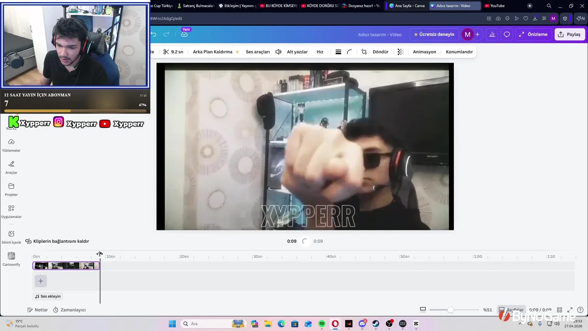588x331 pixels.
Task: Click the Paylaş share button
Action: [570, 34]
